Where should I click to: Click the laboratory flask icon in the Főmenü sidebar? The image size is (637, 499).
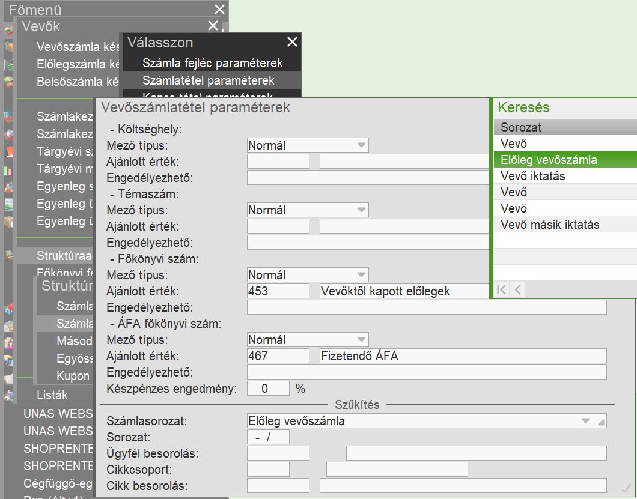8,187
